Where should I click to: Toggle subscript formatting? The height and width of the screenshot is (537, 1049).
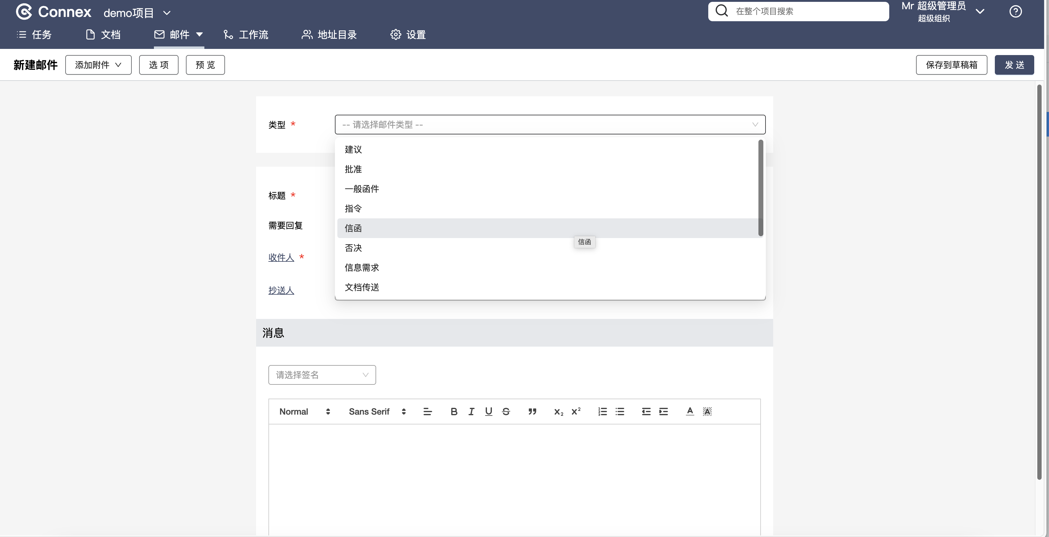pos(558,412)
